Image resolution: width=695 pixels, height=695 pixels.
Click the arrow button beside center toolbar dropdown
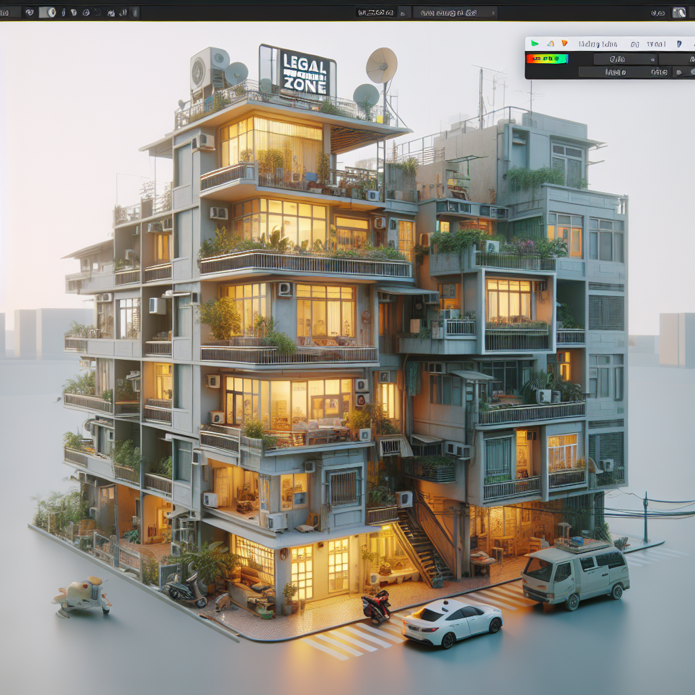click(x=404, y=12)
